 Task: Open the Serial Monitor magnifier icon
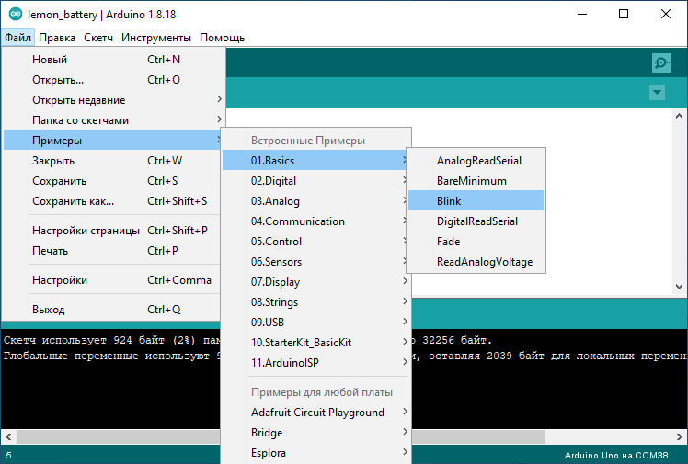(661, 63)
